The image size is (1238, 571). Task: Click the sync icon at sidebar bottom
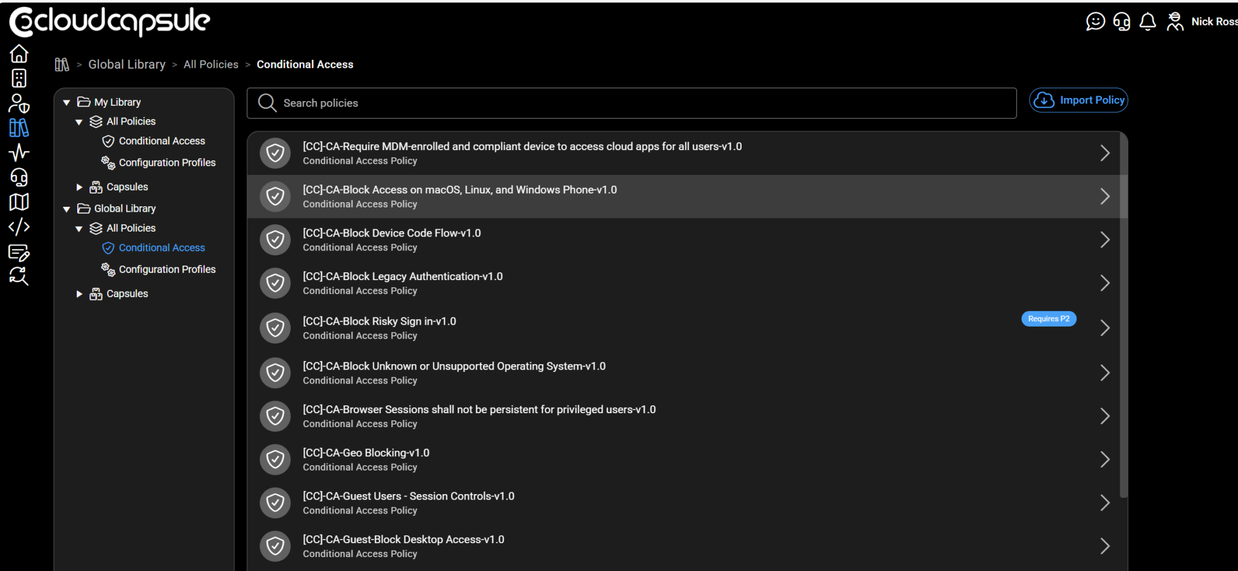click(x=19, y=277)
